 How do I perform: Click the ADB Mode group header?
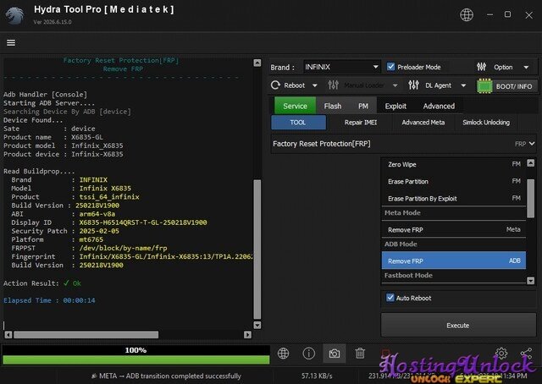pos(454,244)
